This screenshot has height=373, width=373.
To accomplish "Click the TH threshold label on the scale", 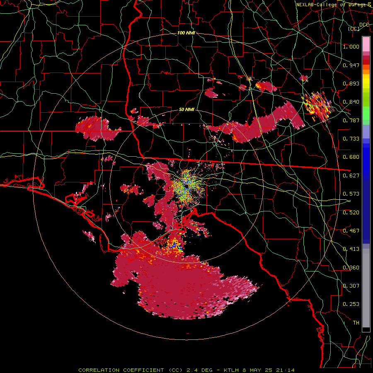I will tap(356, 322).
